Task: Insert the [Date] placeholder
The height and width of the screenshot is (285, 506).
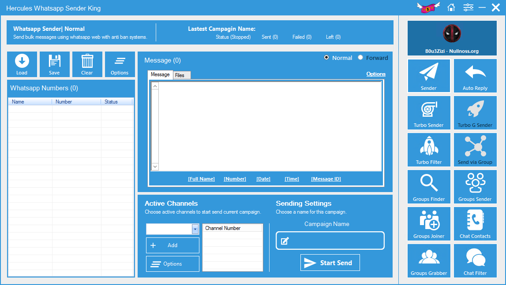Action: tap(263, 179)
